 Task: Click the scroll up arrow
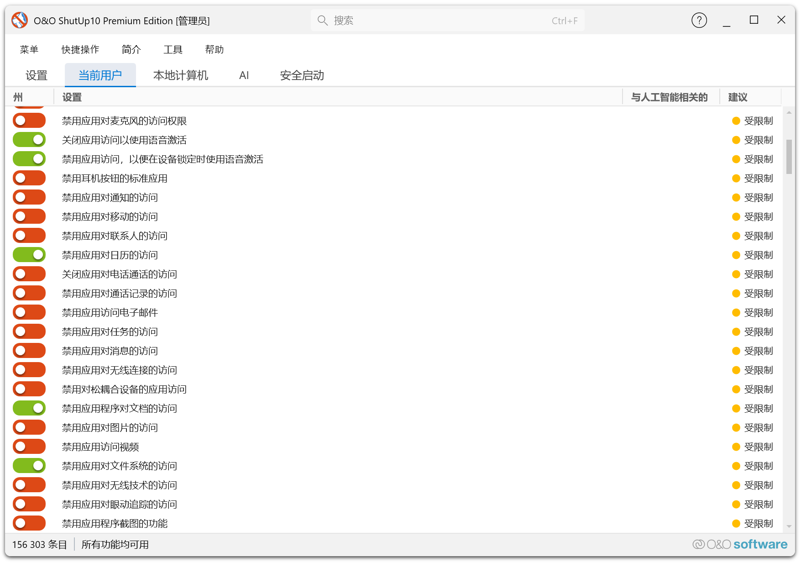pyautogui.click(x=789, y=112)
